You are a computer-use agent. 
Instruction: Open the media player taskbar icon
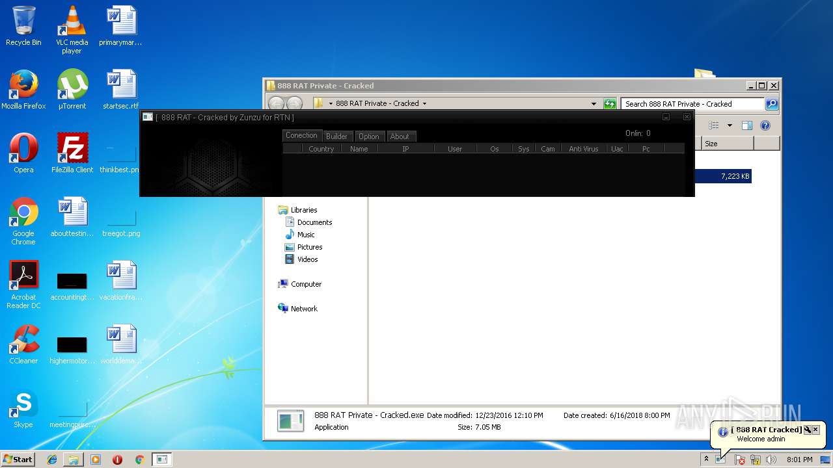(96, 460)
